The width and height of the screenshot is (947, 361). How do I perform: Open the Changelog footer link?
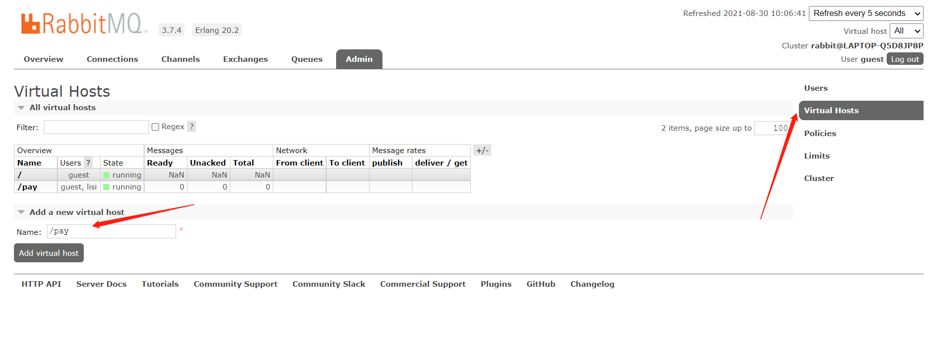pyautogui.click(x=592, y=284)
